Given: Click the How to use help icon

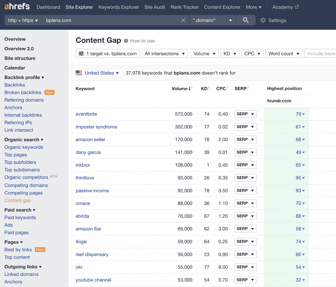Looking at the screenshot, I should (x=126, y=41).
